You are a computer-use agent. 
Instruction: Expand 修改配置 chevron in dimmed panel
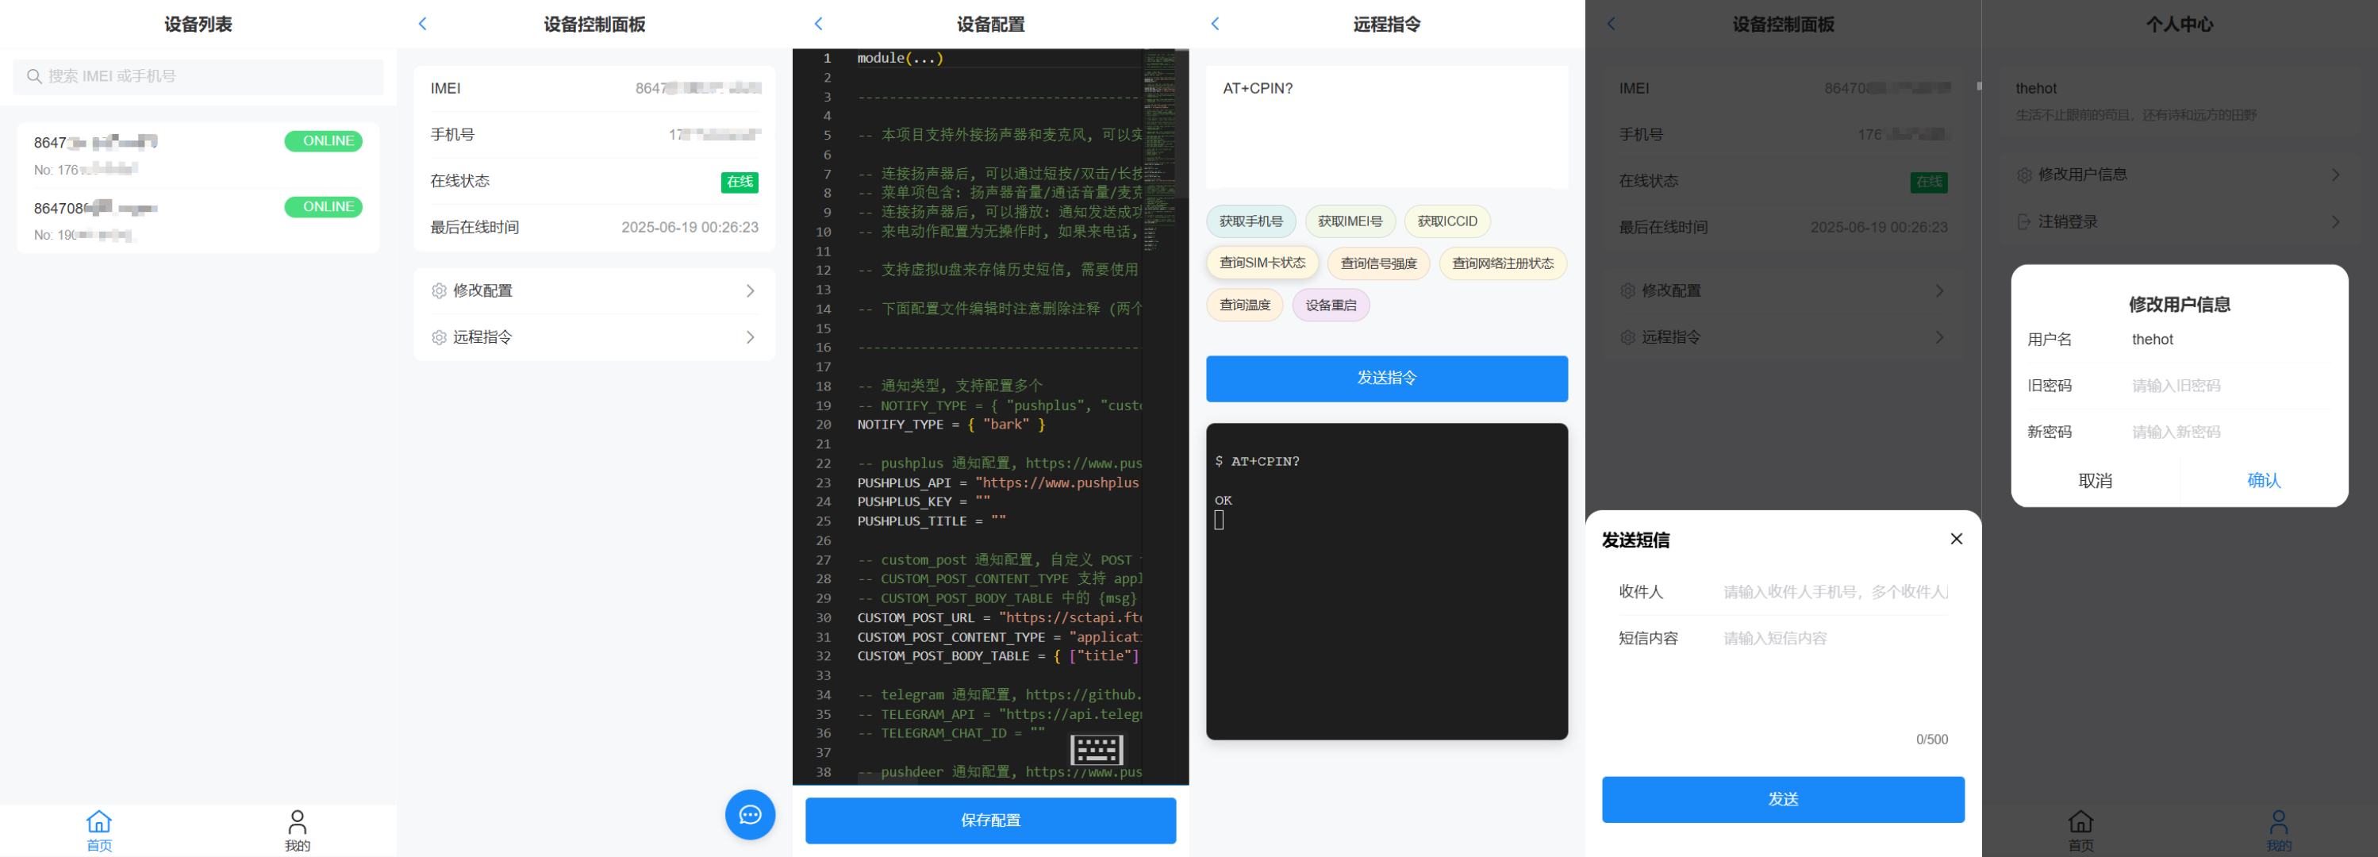pyautogui.click(x=1939, y=291)
